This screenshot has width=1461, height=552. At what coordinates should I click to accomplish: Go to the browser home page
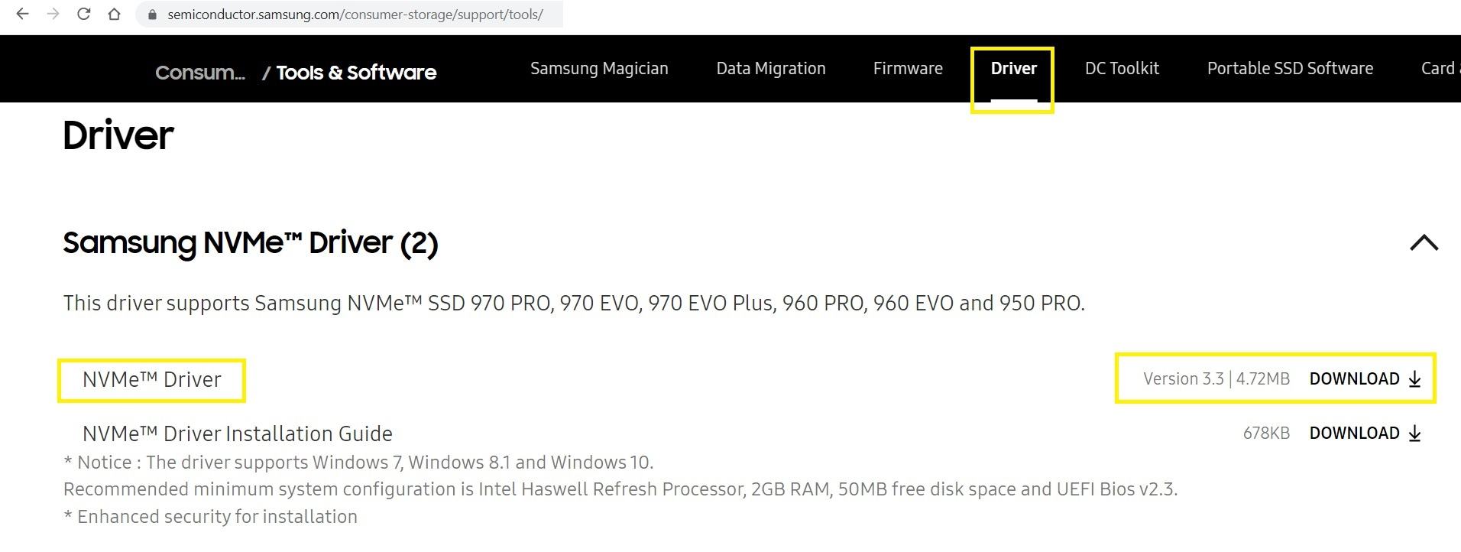tap(114, 15)
